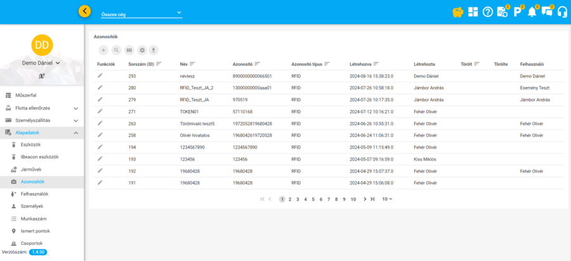This screenshot has height=261, width=571.
Task: Open Járművek in the sidebar
Action: point(31,170)
